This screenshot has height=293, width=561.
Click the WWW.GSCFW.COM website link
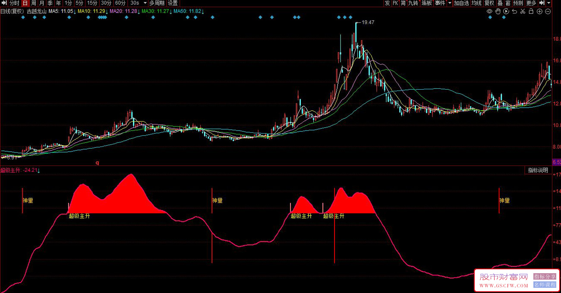click(504, 285)
